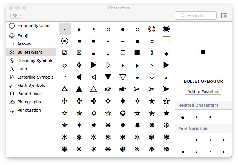Viewport: 238px width, 165px height.
Task: Pick the fisheye filled circle character
Action: click(x=166, y=29)
